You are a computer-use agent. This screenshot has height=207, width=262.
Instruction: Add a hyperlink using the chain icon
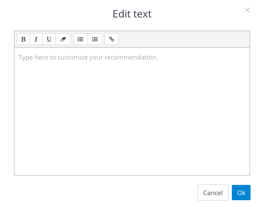(x=112, y=39)
